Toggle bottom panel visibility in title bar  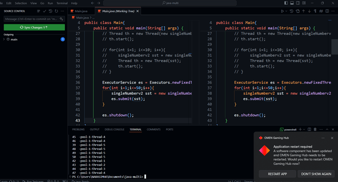pos(291,3)
